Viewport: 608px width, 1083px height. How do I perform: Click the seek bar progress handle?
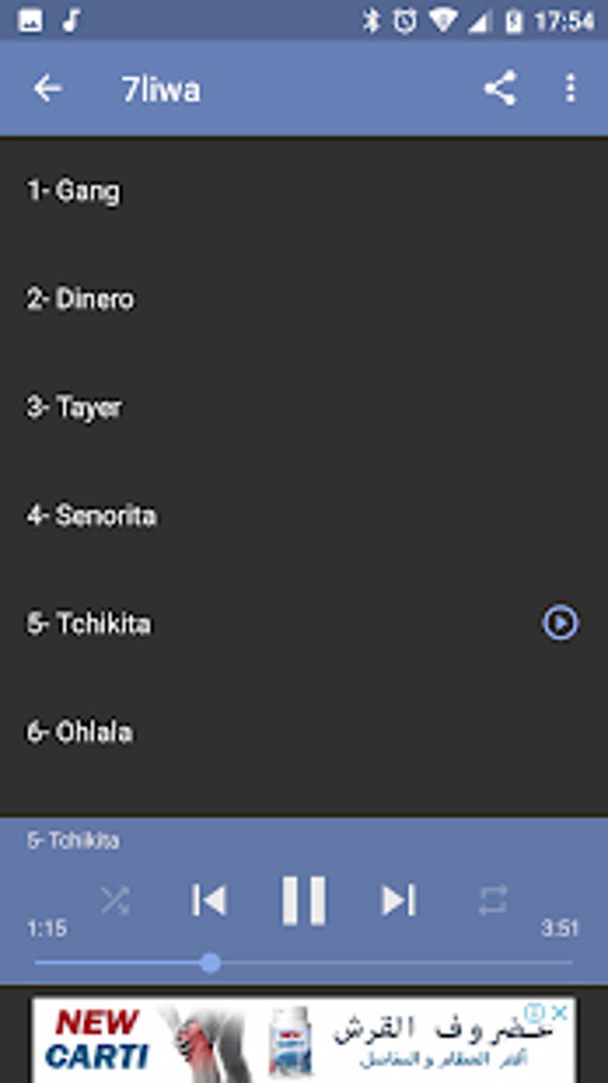click(210, 963)
